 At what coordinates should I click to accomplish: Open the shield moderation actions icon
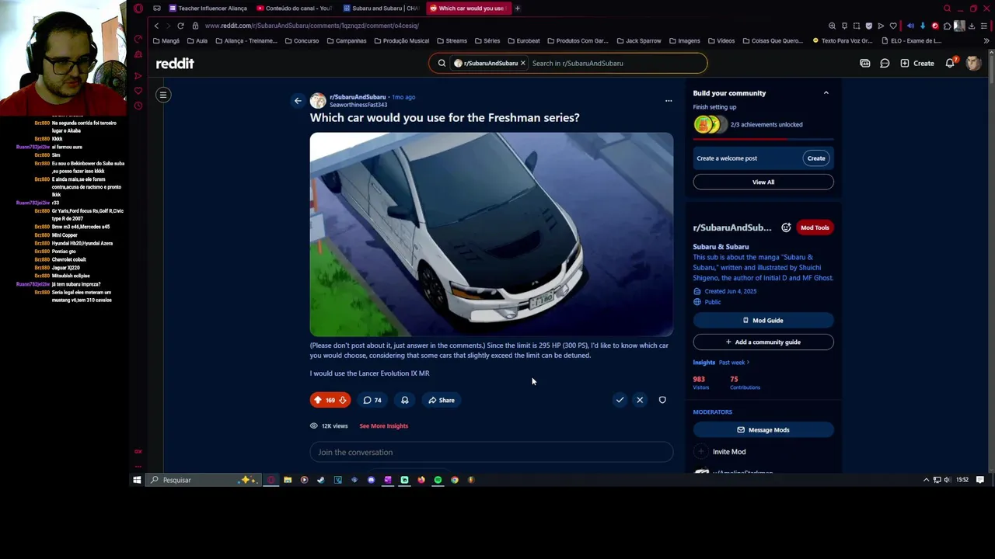[662, 400]
